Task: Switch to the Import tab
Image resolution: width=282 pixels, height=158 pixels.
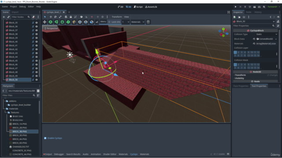Action: 15,12
